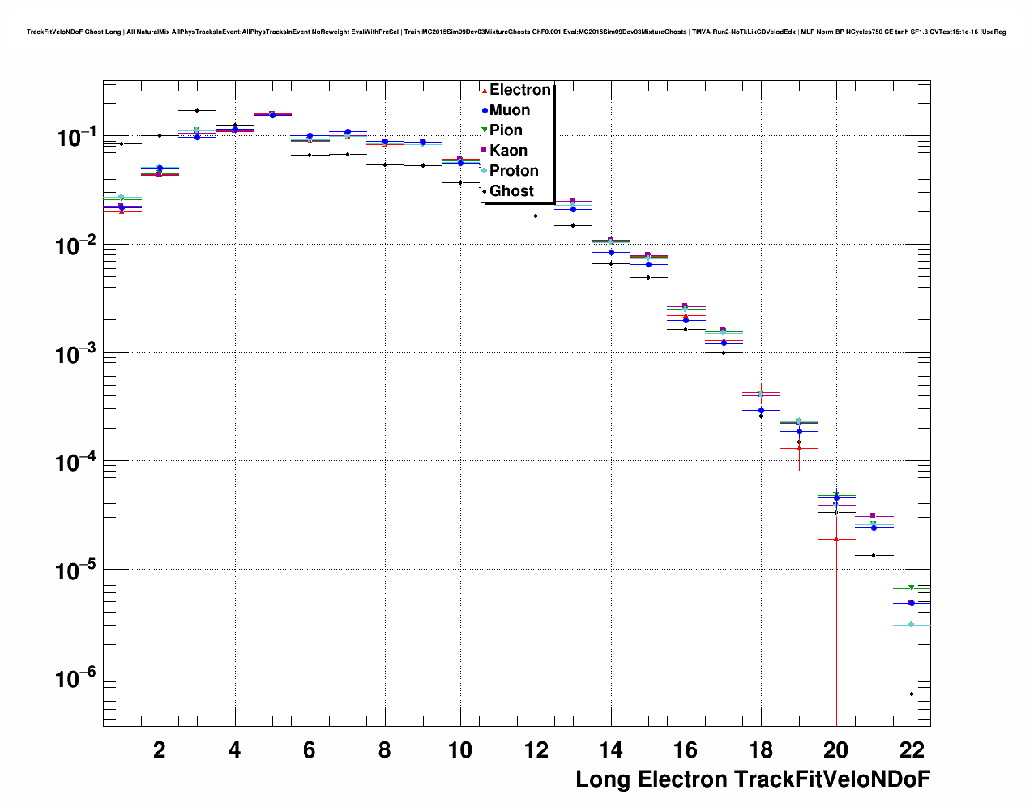
Task: Click the Kaon legend entry
Action: (505, 151)
